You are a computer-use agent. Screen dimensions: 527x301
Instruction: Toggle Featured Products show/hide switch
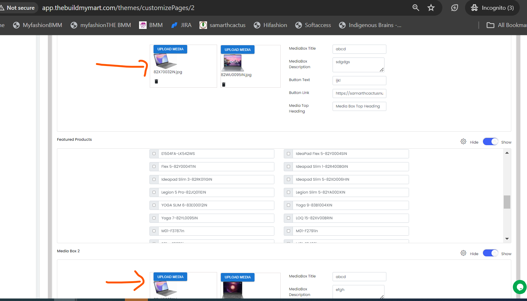click(491, 142)
